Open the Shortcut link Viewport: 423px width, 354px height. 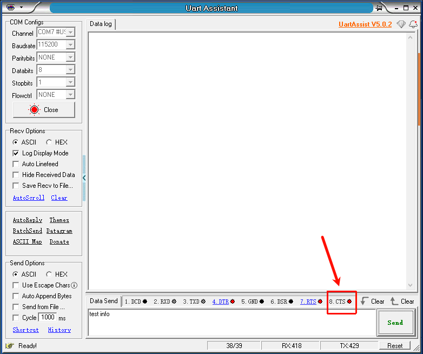25,330
